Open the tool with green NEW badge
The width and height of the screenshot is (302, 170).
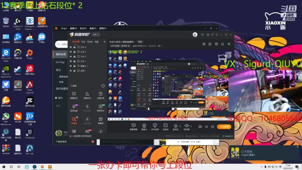coord(100,108)
